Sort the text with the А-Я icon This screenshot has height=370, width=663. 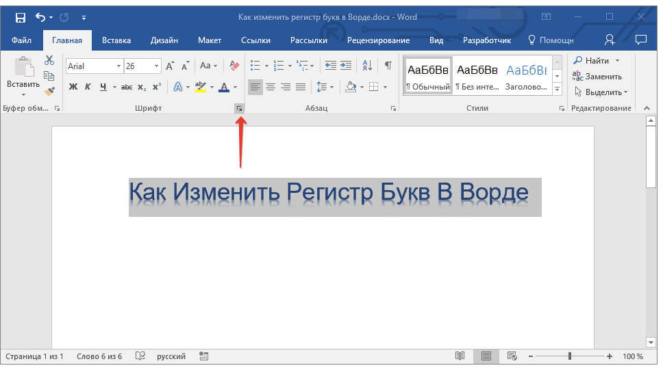[367, 66]
